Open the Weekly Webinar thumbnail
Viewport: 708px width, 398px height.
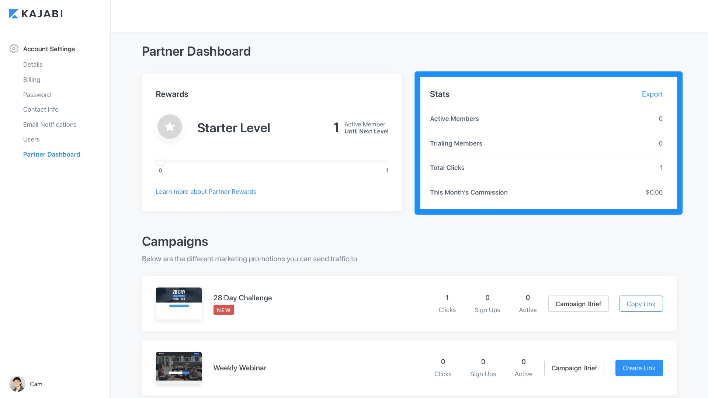click(x=179, y=367)
